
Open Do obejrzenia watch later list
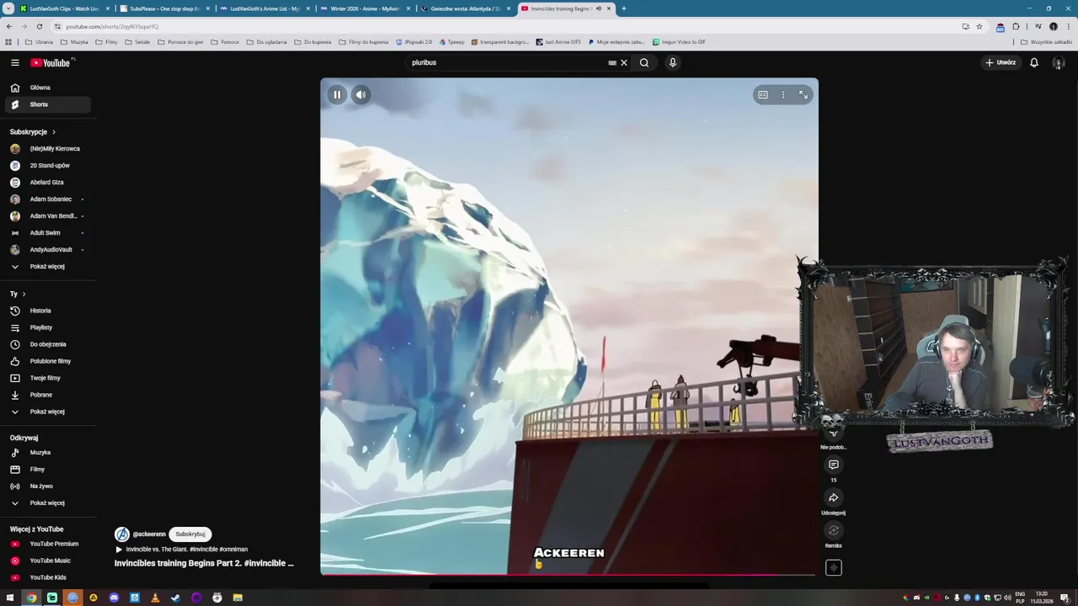click(47, 344)
